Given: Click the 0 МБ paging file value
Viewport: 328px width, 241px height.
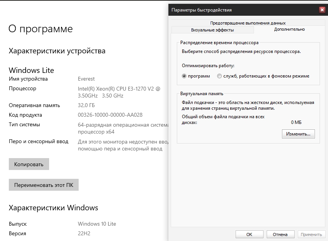Looking at the screenshot, I should (296, 122).
